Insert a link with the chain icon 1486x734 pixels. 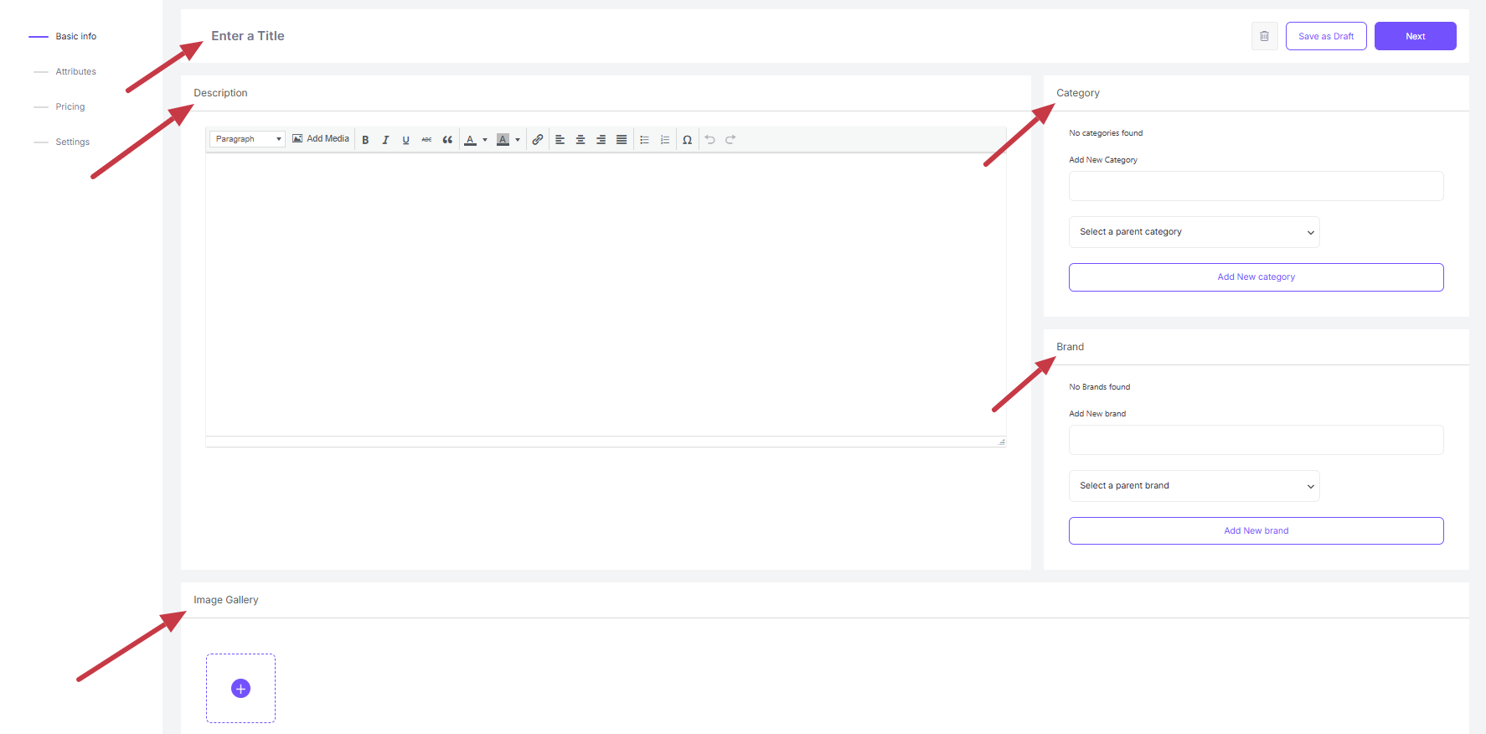[538, 140]
